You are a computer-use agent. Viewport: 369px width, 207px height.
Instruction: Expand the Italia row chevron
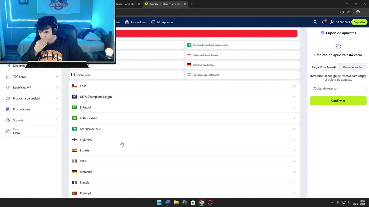(x=294, y=161)
